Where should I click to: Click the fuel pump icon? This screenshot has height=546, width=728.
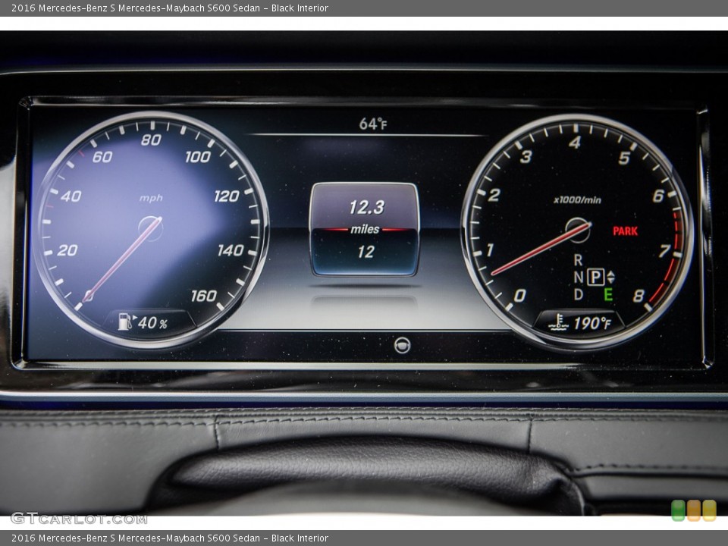pos(125,322)
